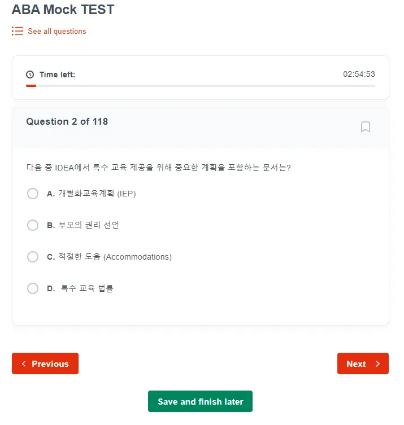Click the answer text 특수 교육 법률
This screenshot has height=425, width=404.
tap(87, 288)
